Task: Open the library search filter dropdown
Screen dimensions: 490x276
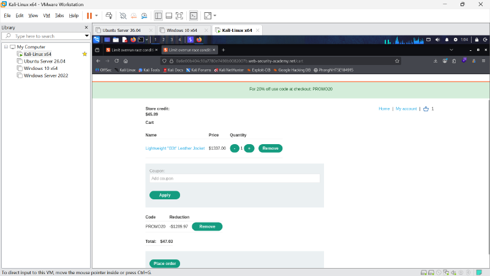Action: 86,36
